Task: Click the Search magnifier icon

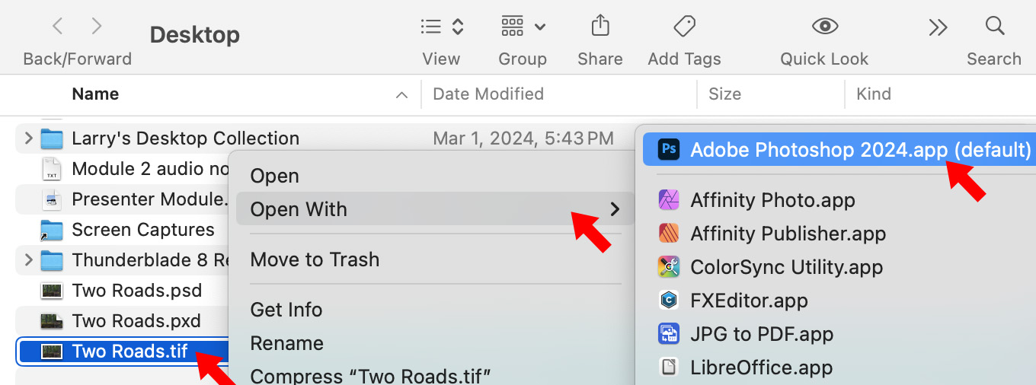Action: tap(994, 27)
